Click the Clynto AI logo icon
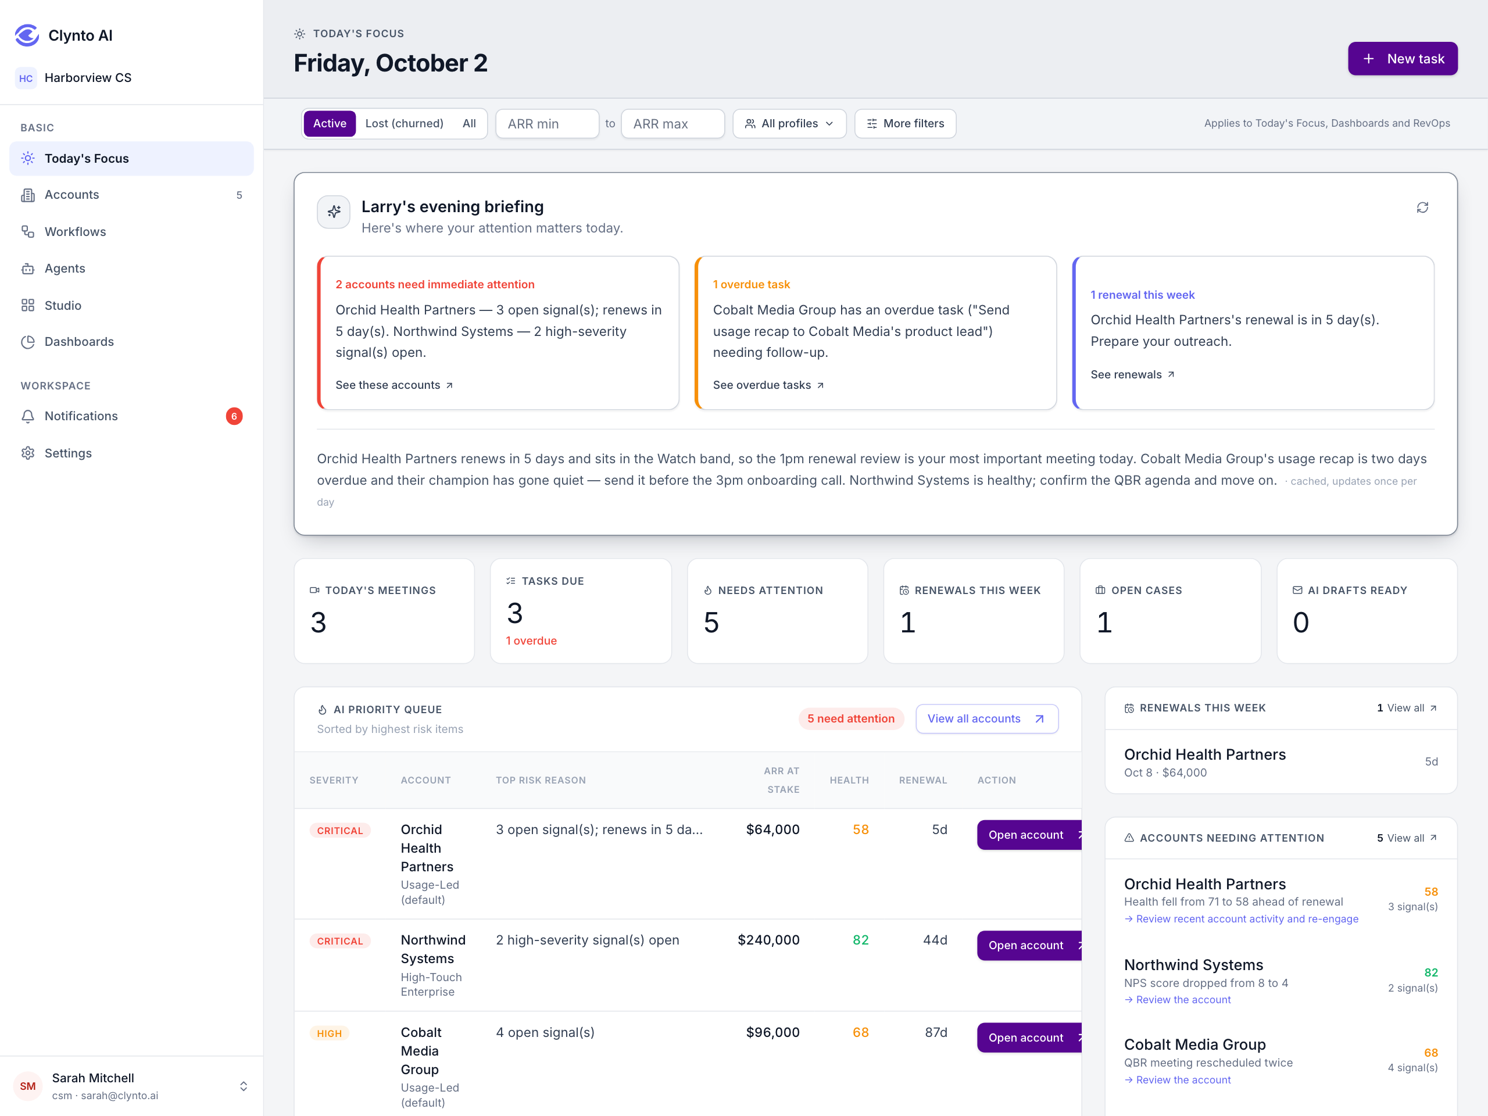1488x1116 pixels. [x=27, y=35]
